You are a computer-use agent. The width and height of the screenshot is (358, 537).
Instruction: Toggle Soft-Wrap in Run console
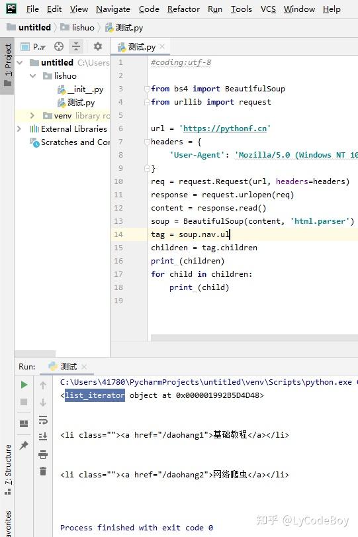[43, 420]
